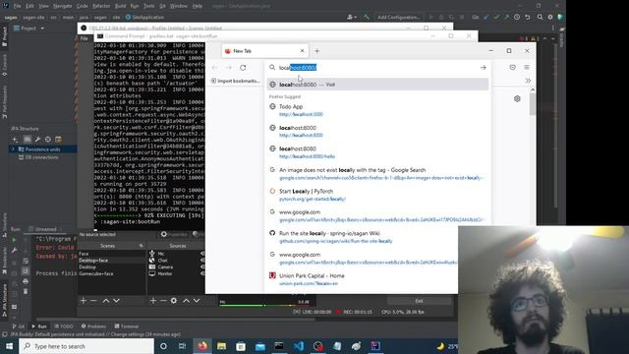
Task: Click the green run arrow in Run panel
Action: [14, 240]
